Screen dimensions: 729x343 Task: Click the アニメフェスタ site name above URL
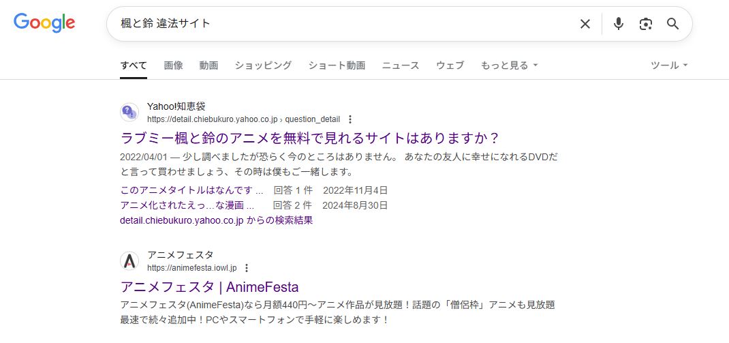(181, 255)
